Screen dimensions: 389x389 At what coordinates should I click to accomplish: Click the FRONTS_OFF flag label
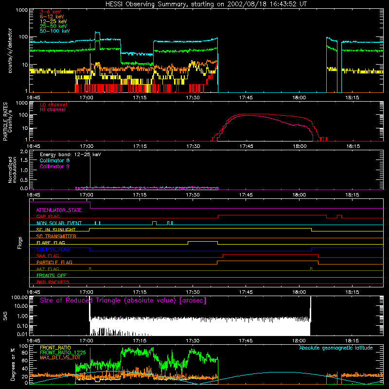tap(52, 276)
